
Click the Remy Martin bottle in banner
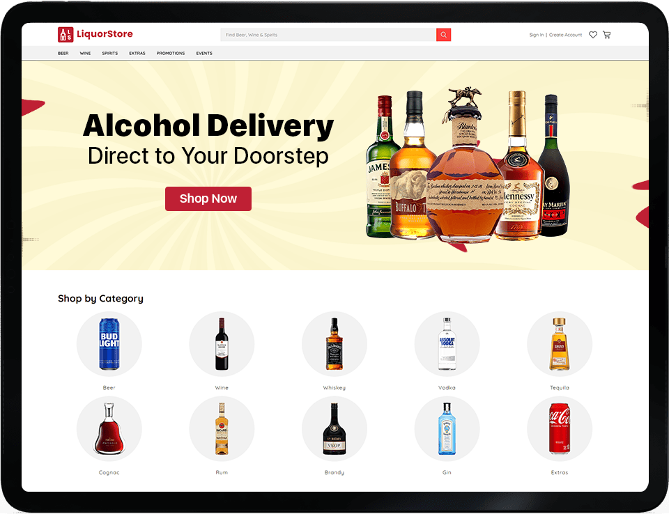tap(555, 171)
